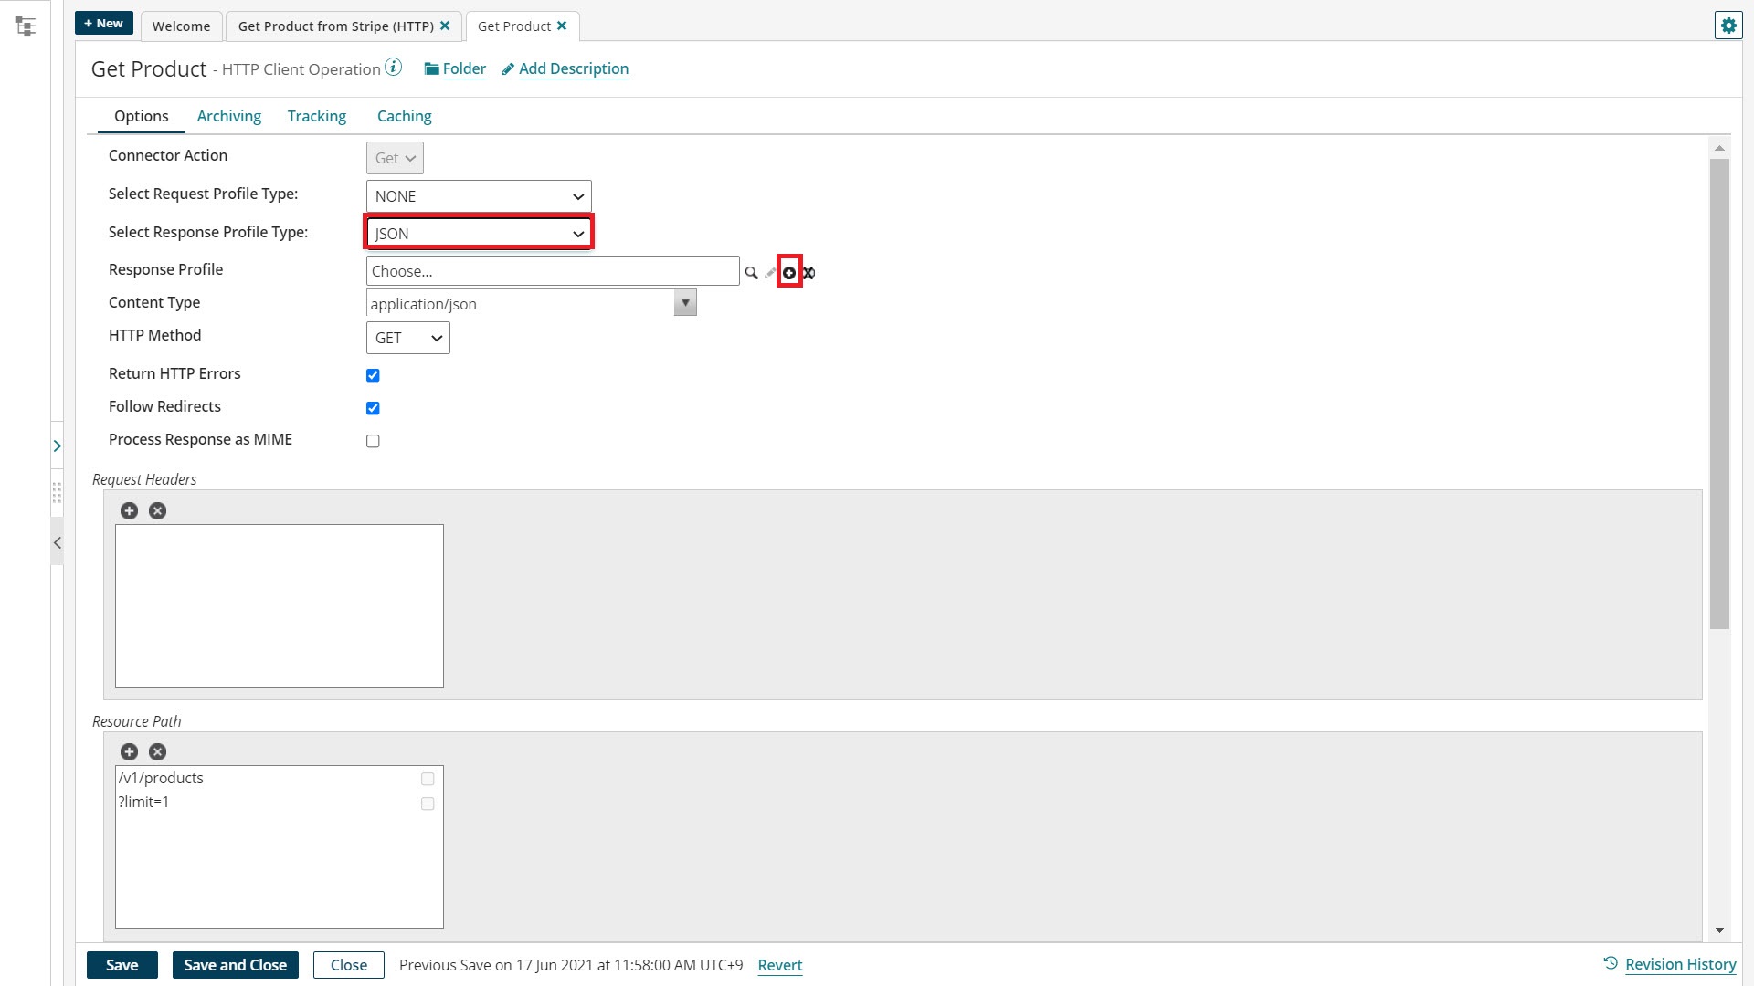Search for an existing Response Profile
1754x986 pixels.
click(x=752, y=271)
